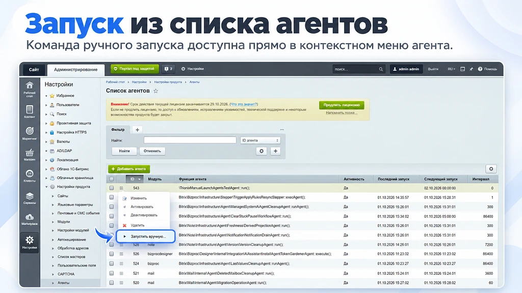522x293 pixels.
Task: Select Изменить in context menu
Action: [x=139, y=198]
